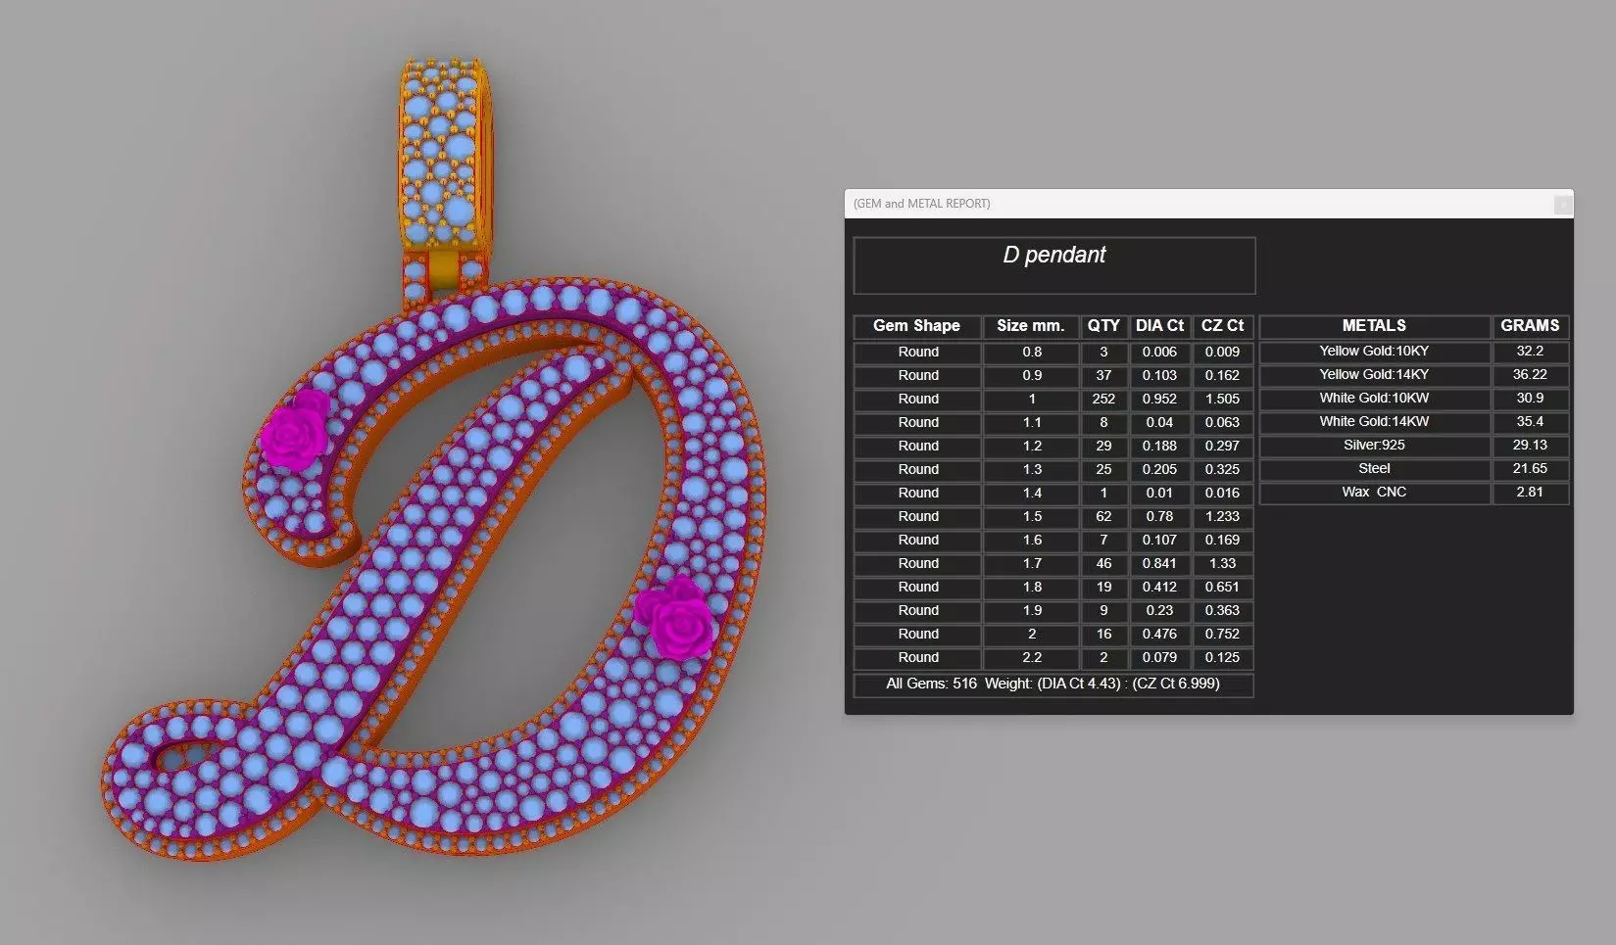Click the CZ Ct value 1.505
The image size is (1616, 945).
pos(1223,400)
